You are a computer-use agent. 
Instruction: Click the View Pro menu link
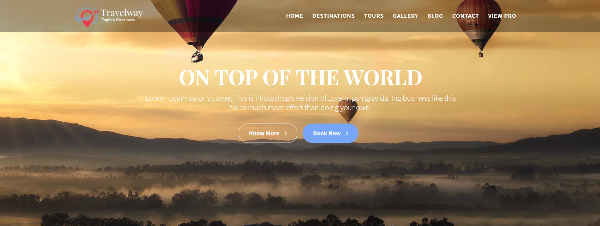502,16
